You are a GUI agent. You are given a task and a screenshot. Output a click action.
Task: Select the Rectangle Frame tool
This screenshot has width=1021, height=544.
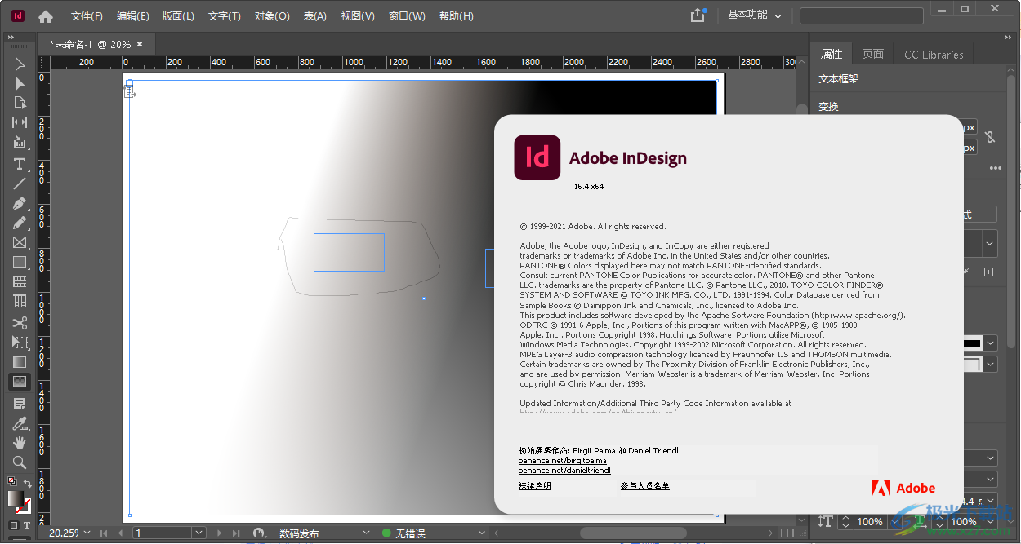[x=20, y=242]
